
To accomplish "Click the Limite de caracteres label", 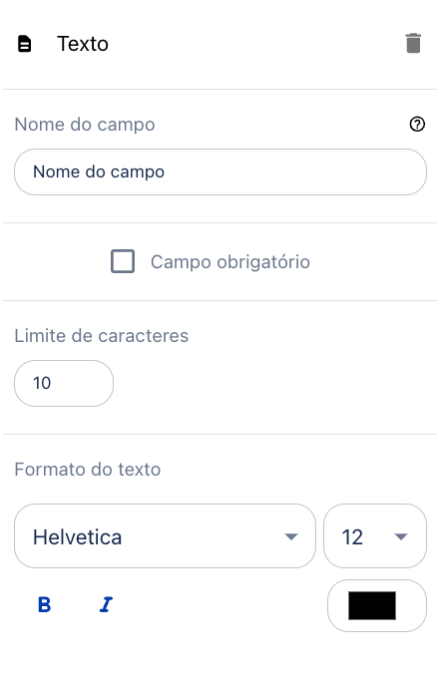I will click(x=102, y=336).
